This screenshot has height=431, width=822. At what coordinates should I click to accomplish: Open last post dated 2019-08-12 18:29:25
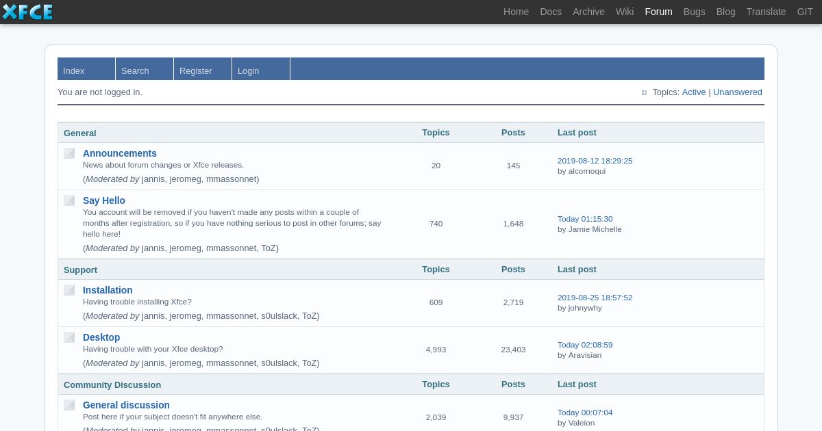point(595,161)
